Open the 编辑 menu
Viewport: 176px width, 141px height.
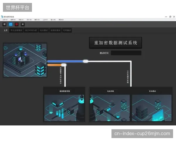tap(13, 20)
